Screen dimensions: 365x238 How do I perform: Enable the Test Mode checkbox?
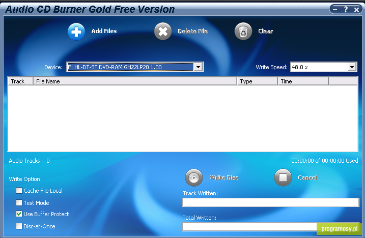tap(19, 202)
